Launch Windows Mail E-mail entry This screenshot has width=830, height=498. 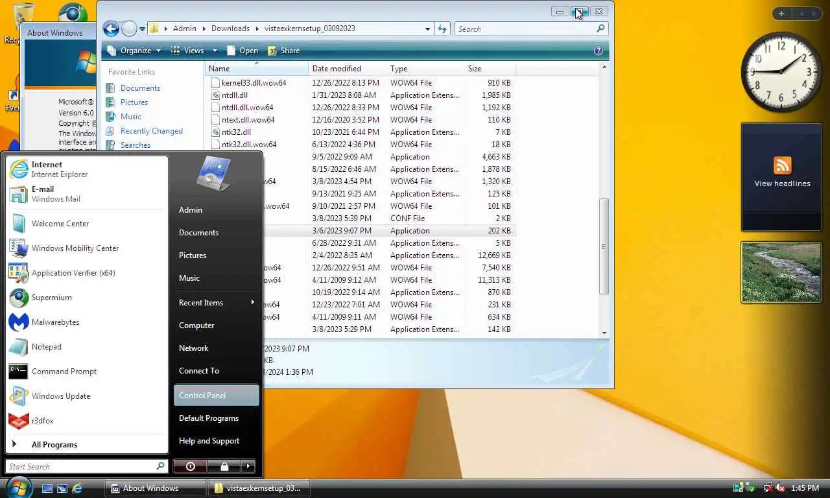pos(86,194)
